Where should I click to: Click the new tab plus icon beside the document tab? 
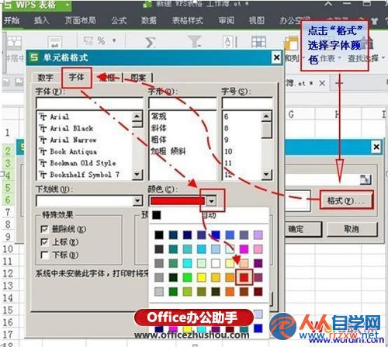click(339, 83)
